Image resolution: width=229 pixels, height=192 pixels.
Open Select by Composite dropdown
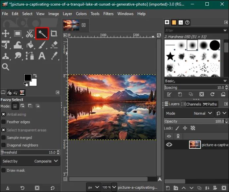(31, 161)
